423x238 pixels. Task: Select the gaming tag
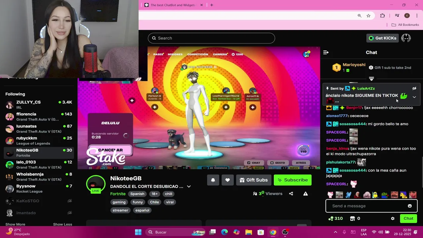[119, 202]
